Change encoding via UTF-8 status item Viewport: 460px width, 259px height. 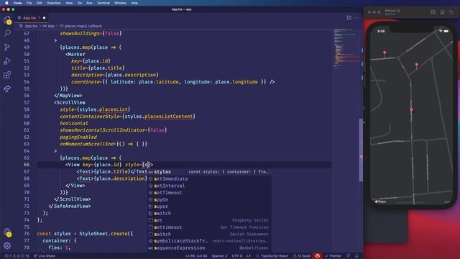point(237,256)
